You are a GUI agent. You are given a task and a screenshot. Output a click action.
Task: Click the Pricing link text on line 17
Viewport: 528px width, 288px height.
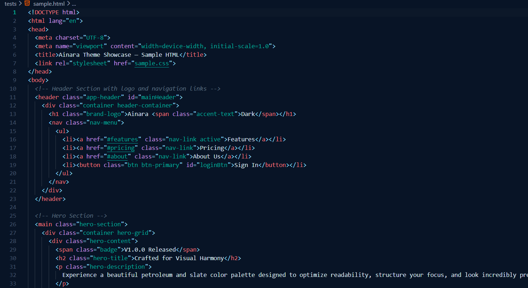(212, 148)
